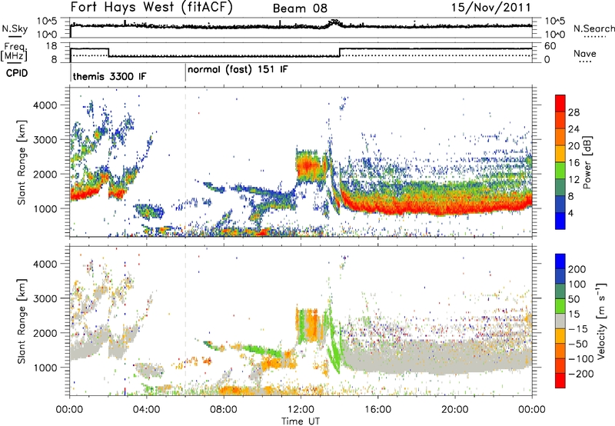
Task: Pick the gray segment of the velocity color bar
Action: click(x=560, y=321)
